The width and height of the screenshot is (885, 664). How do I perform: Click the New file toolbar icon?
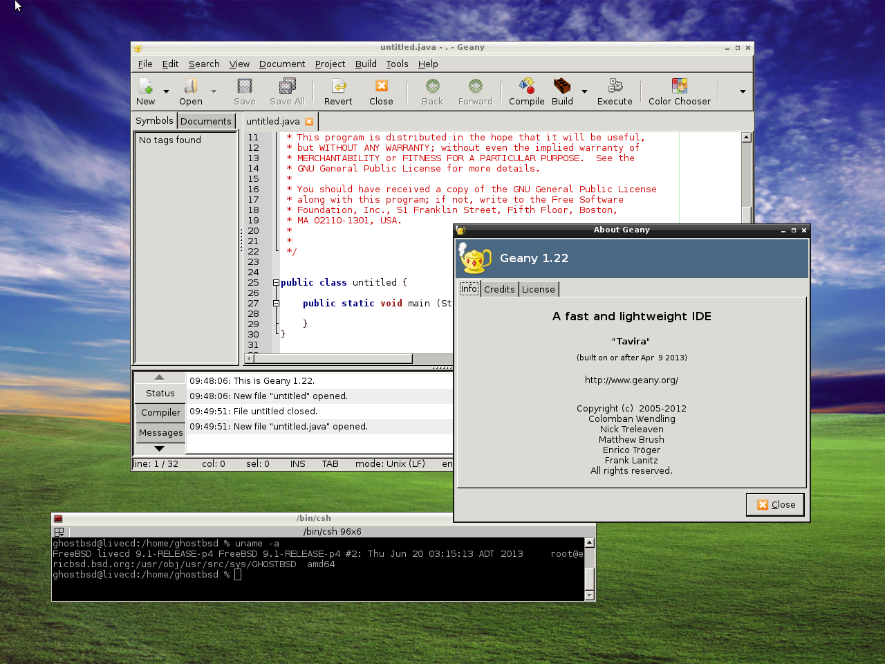[145, 86]
